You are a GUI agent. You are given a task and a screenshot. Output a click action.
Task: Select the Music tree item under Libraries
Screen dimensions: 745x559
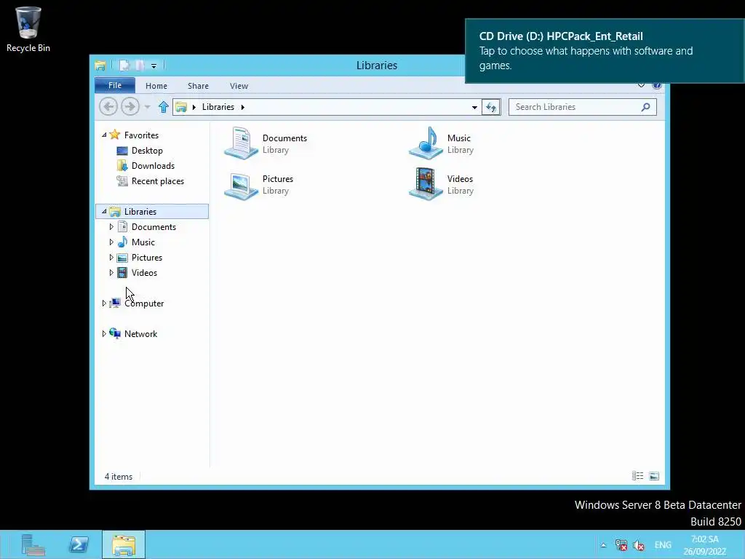143,242
